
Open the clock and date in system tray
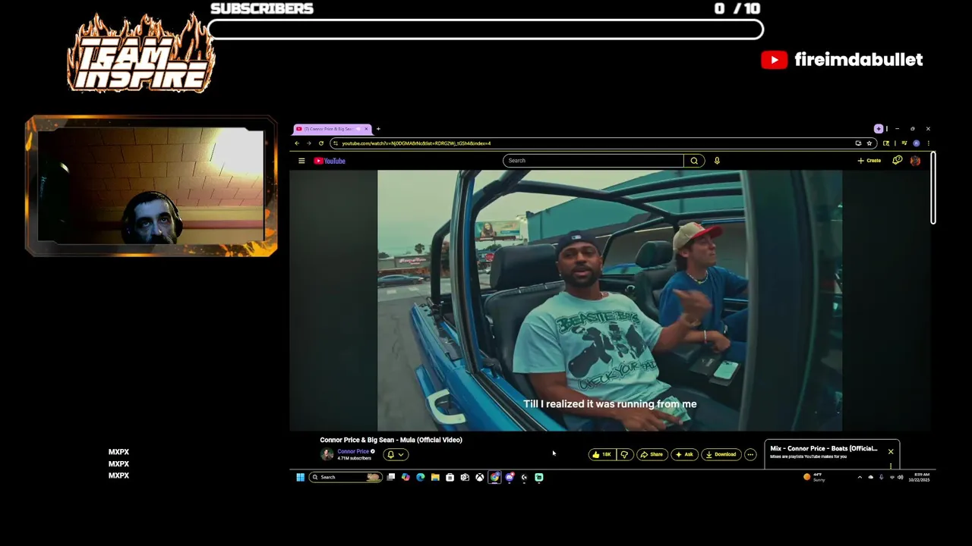[919, 477]
